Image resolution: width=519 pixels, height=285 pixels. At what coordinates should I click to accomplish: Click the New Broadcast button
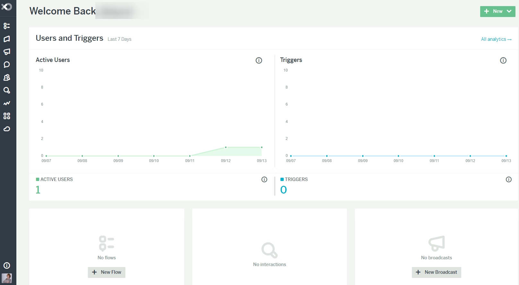(x=437, y=272)
